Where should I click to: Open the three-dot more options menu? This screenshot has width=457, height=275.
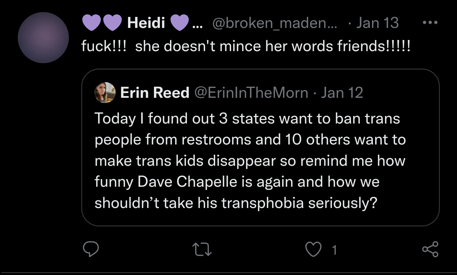click(x=430, y=23)
